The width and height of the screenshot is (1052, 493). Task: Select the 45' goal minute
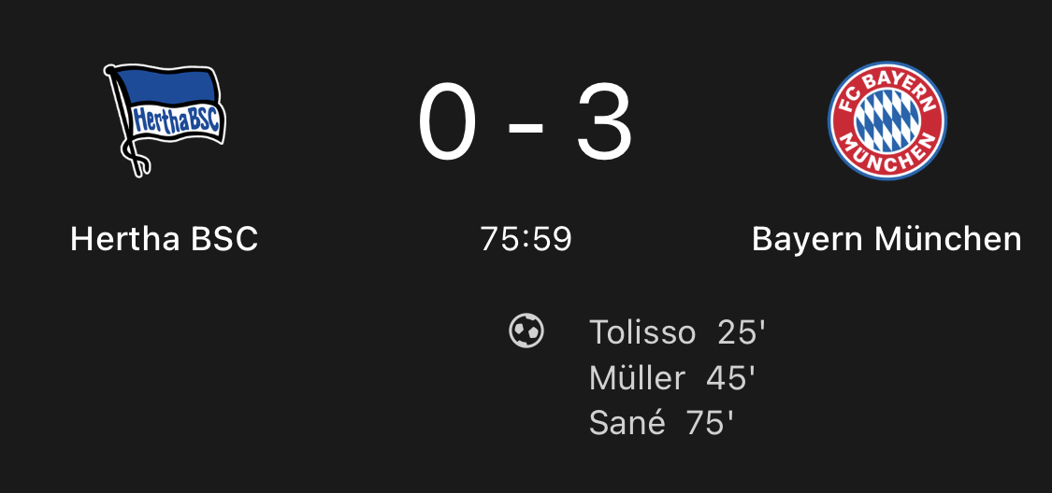[730, 378]
